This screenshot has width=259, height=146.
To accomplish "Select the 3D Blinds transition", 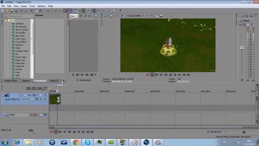I will [x=19, y=24].
